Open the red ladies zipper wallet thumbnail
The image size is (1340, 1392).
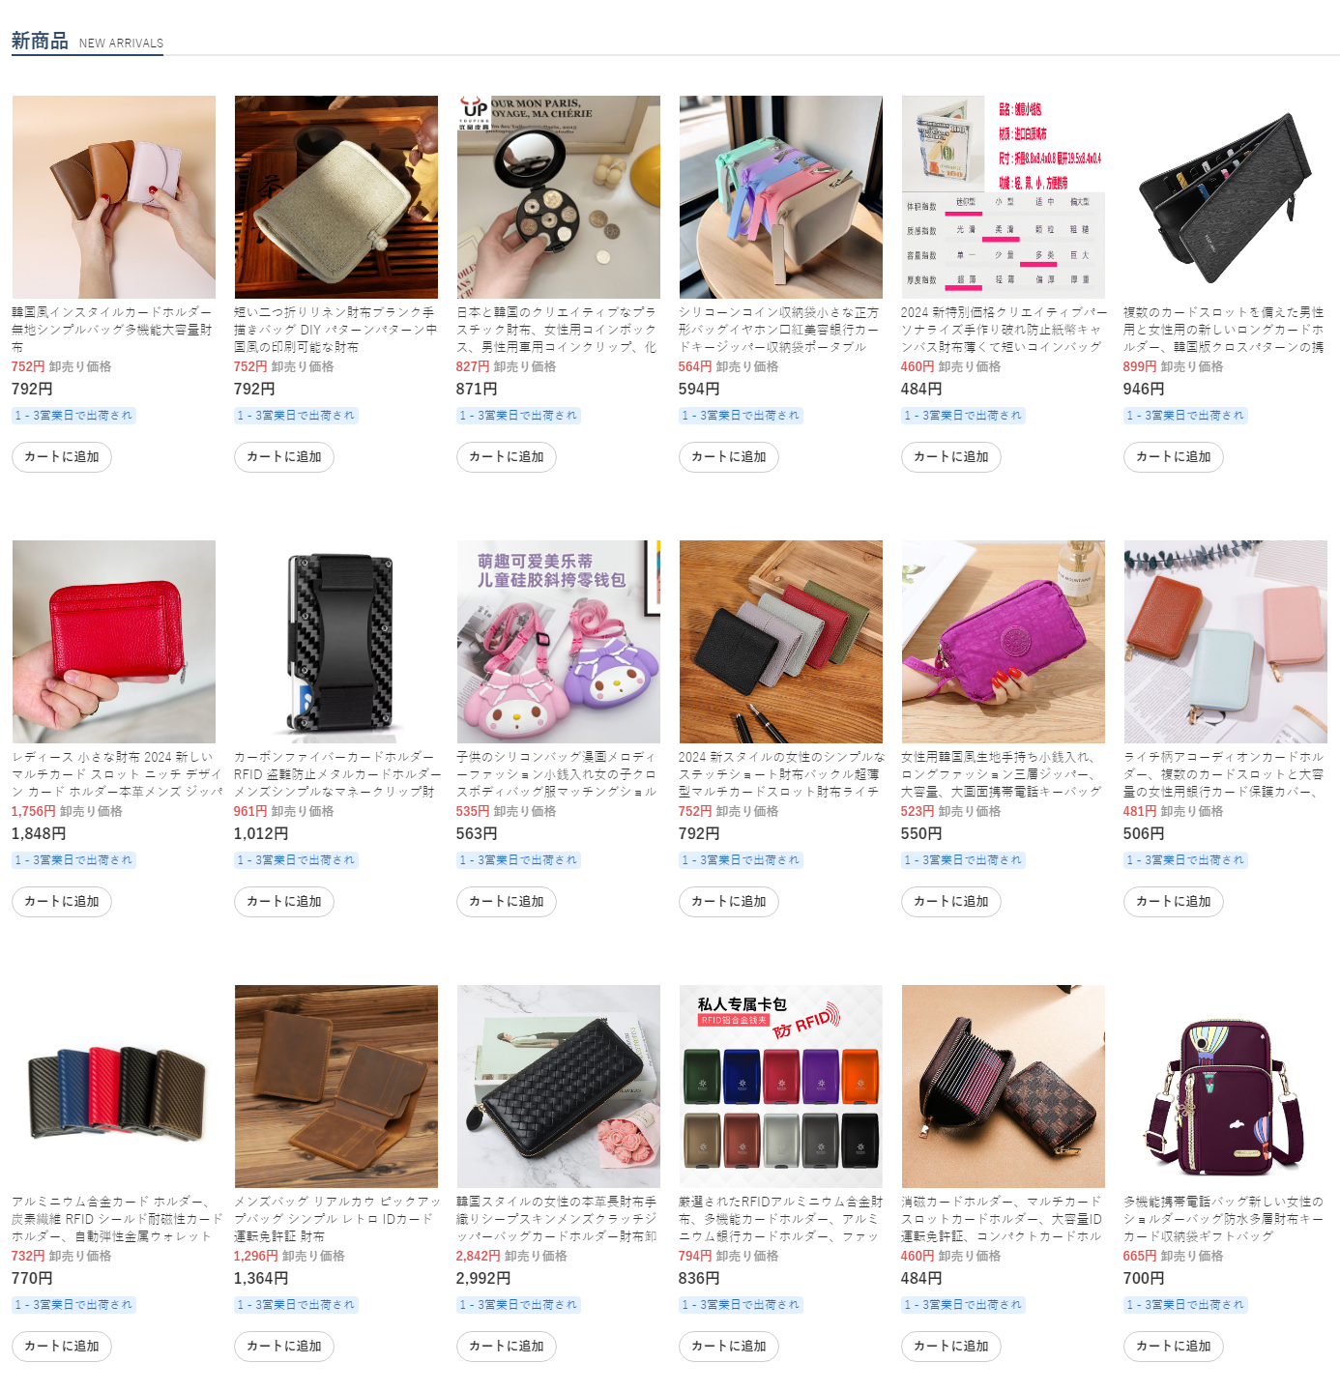pyautogui.click(x=114, y=642)
